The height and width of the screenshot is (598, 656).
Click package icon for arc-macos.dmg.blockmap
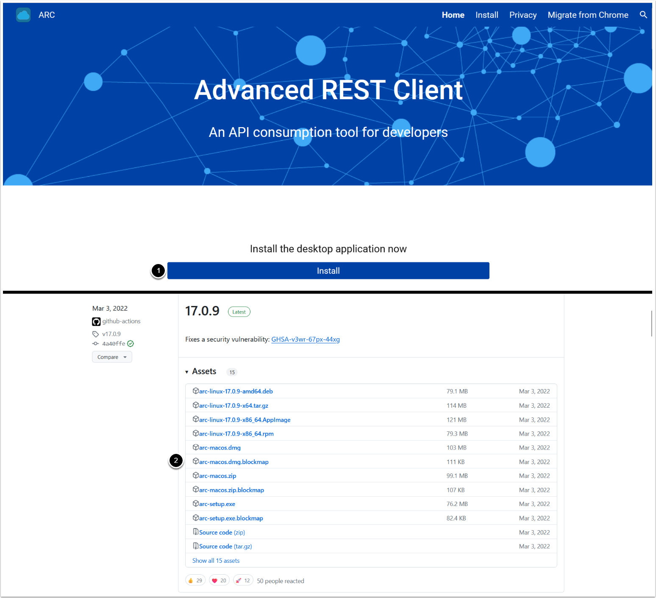[x=196, y=461]
